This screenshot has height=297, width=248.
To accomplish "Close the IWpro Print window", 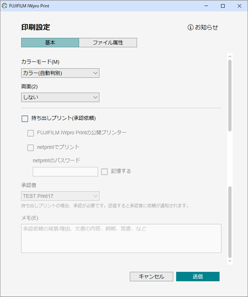I will coord(239,6).
